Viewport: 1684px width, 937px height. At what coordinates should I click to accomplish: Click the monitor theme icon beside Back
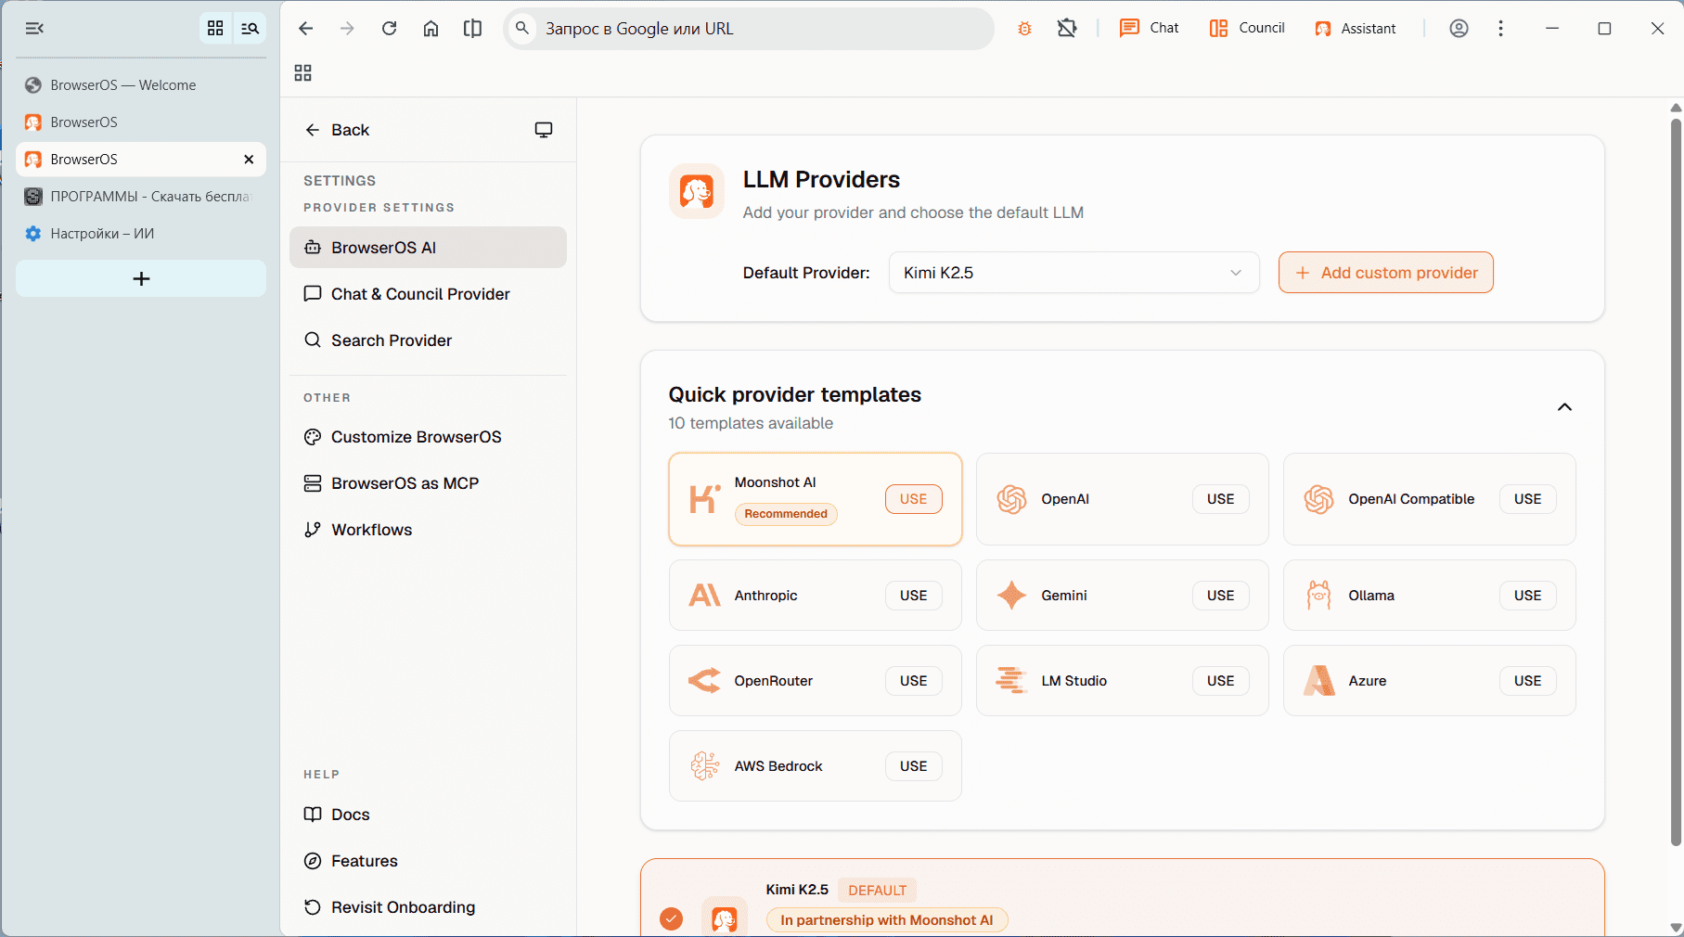(x=544, y=130)
